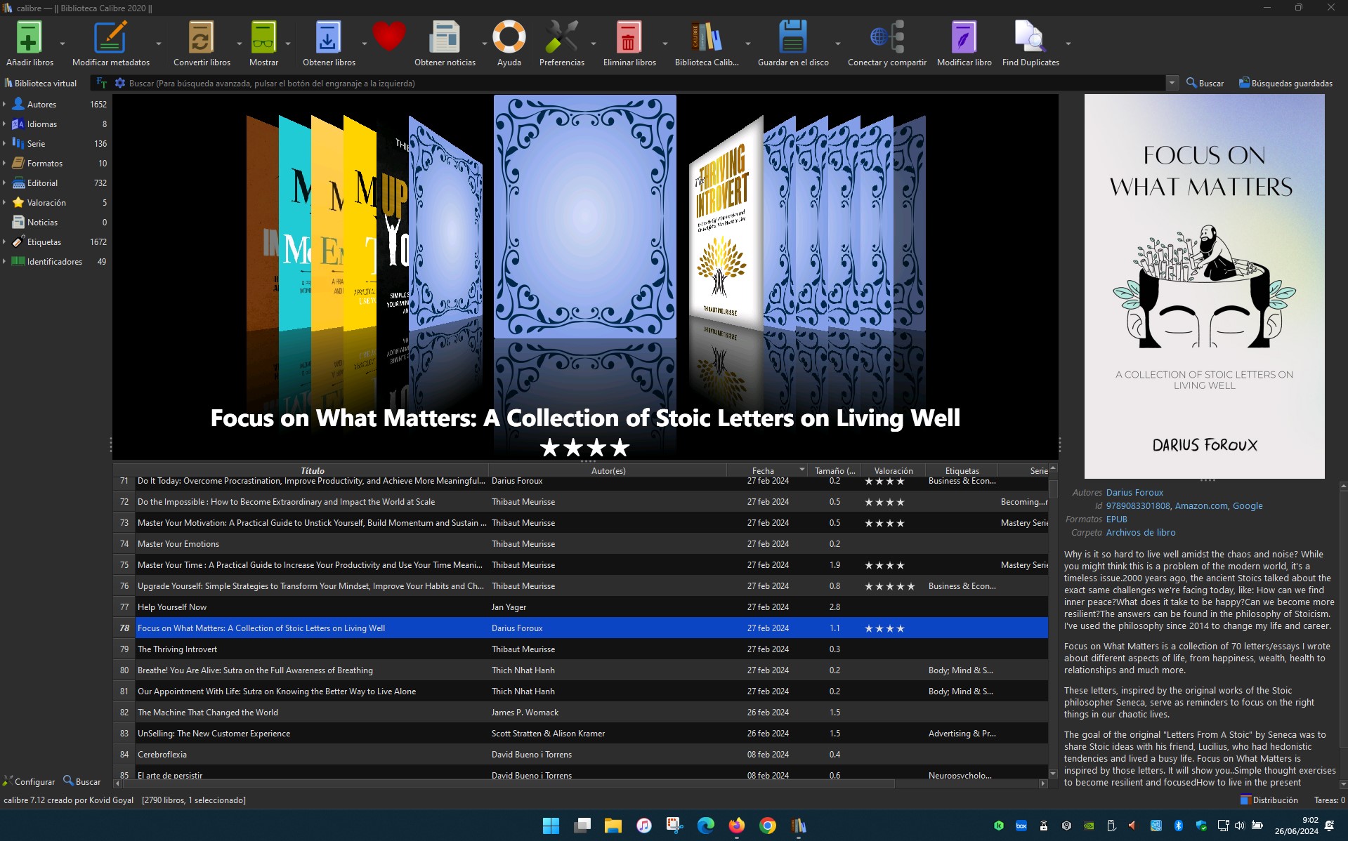Screen dimensions: 1348x841
Task: Select The Thriving Introvert book row
Action: click(x=177, y=649)
